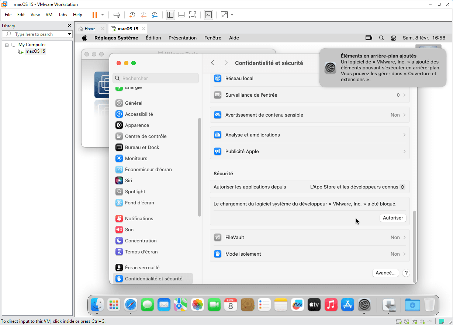
Task: Open Réseau local privacy row
Action: (310, 78)
